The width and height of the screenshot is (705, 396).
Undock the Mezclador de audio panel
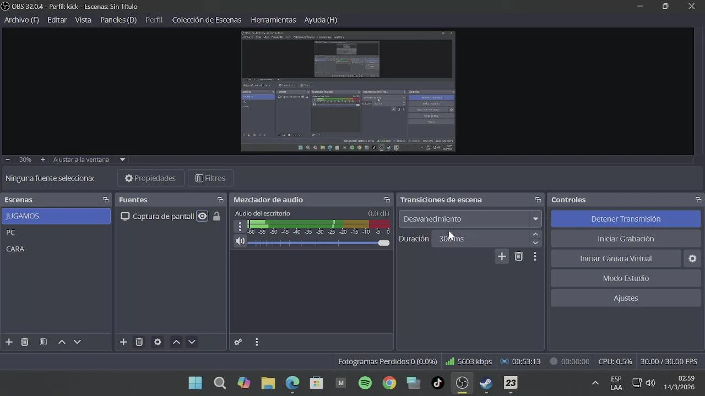coord(387,200)
